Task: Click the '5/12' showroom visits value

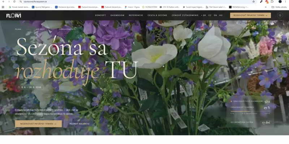Action: coord(267,102)
